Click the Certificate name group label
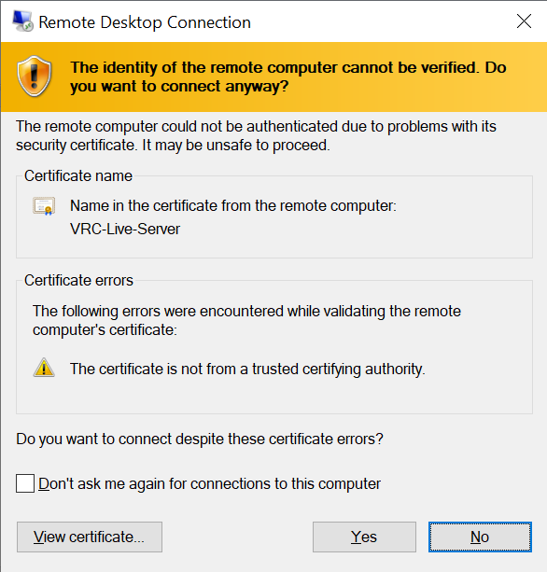The width and height of the screenshot is (547, 572). click(x=78, y=175)
